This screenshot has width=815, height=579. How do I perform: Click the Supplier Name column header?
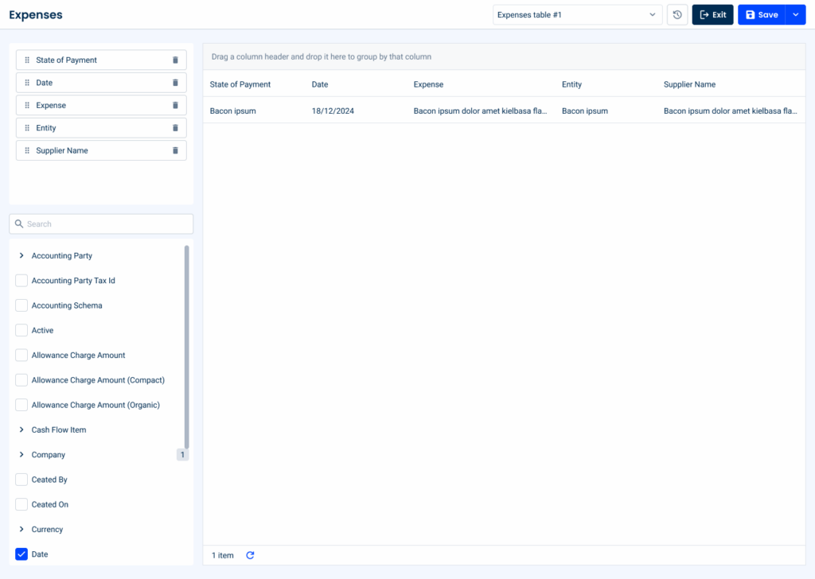(689, 84)
